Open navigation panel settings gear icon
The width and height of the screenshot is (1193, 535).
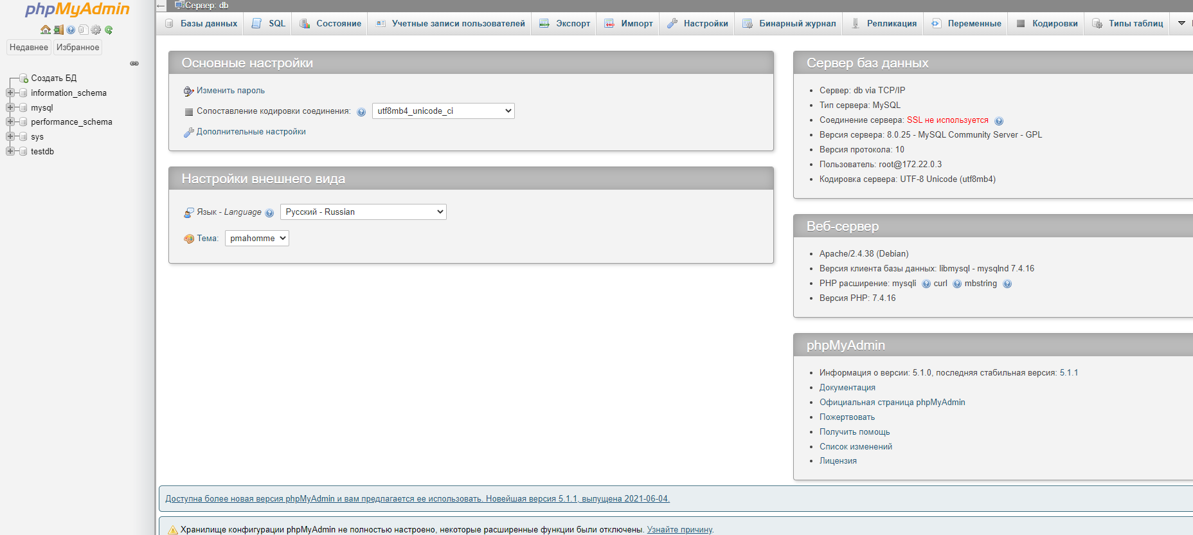(x=96, y=30)
